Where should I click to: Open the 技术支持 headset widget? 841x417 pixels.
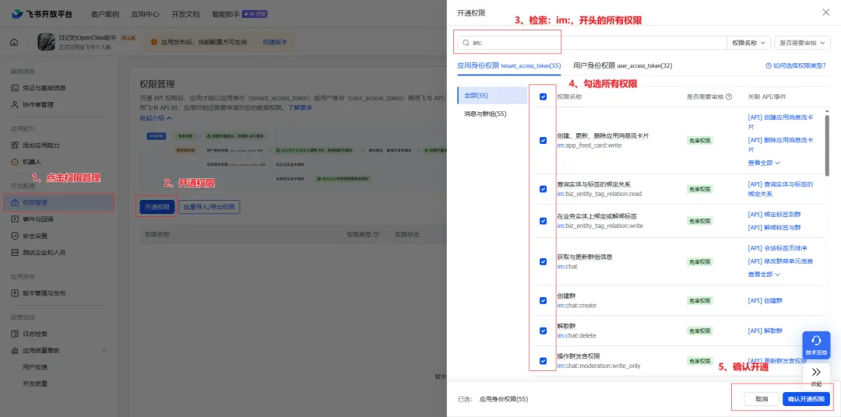(816, 345)
